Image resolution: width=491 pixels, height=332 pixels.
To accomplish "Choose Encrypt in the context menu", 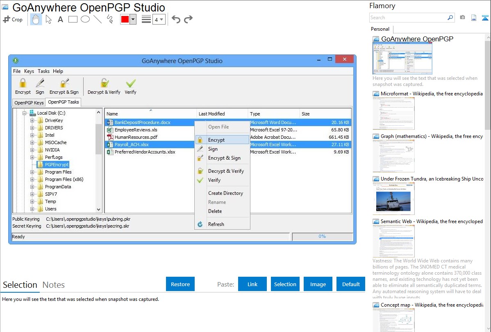I will [222, 140].
